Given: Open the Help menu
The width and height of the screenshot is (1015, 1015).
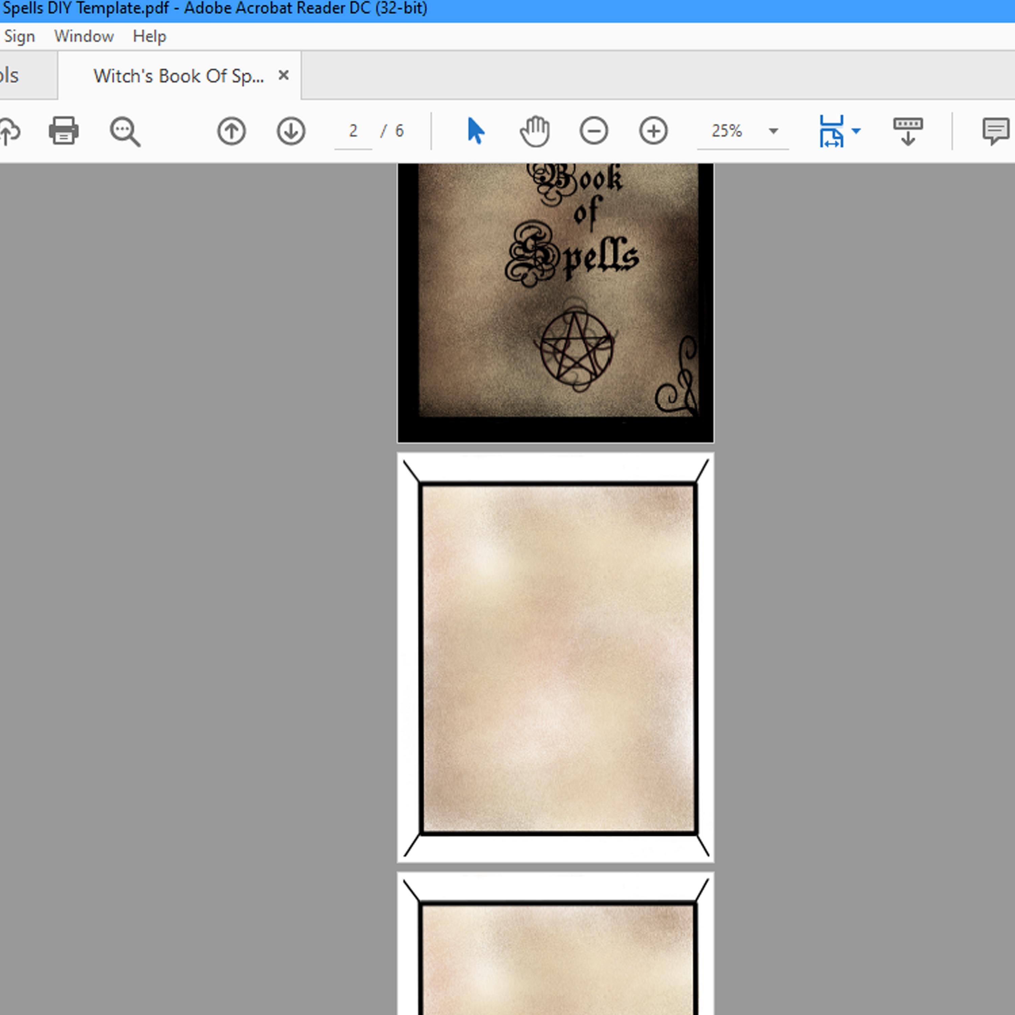Looking at the screenshot, I should pyautogui.click(x=150, y=36).
